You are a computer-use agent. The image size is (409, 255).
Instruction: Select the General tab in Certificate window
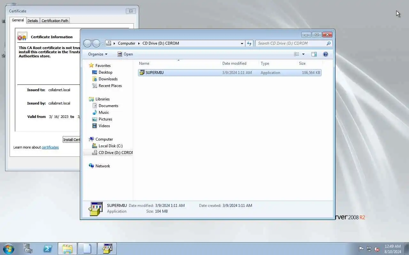tap(18, 20)
